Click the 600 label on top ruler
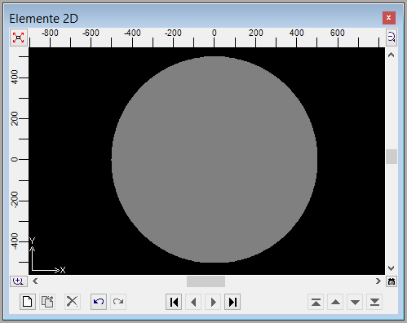 point(337,33)
